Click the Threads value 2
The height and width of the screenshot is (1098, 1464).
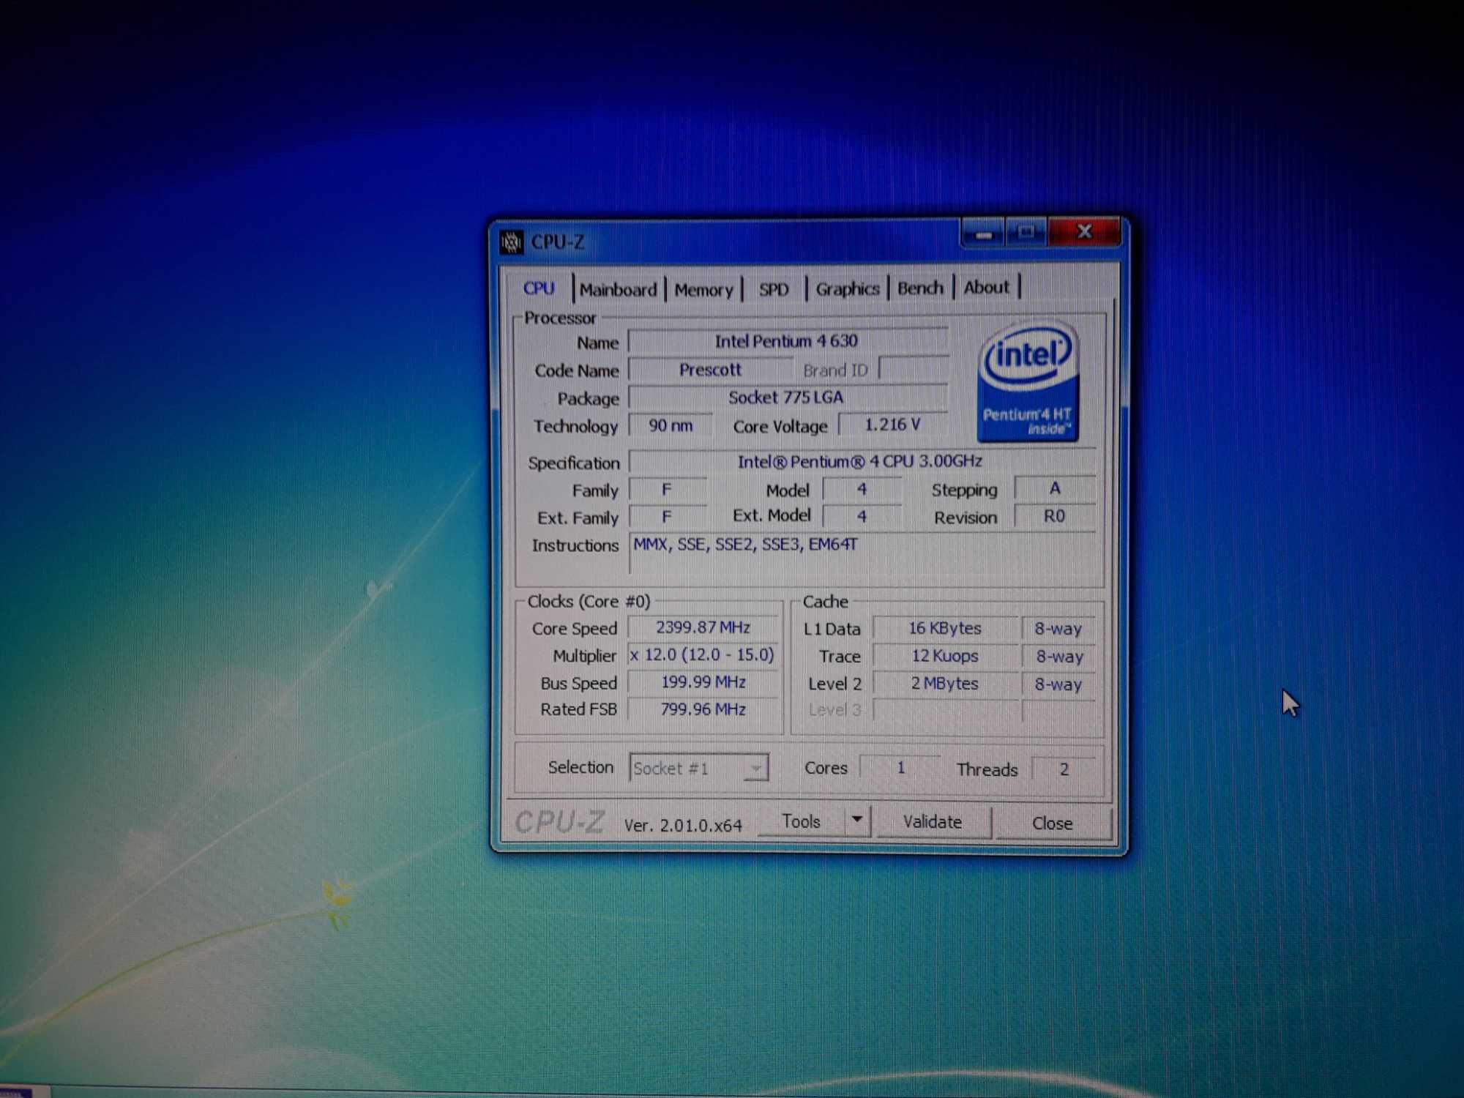(x=1064, y=769)
